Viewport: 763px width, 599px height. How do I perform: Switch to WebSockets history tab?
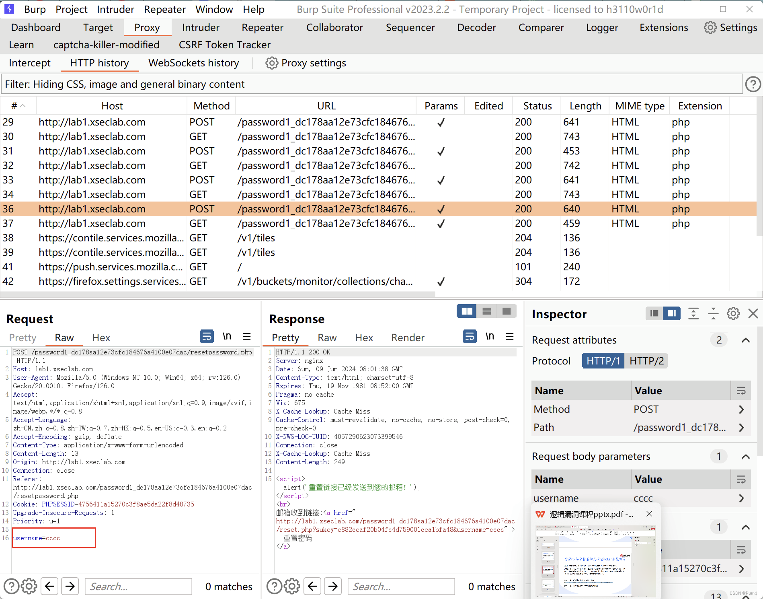click(193, 63)
